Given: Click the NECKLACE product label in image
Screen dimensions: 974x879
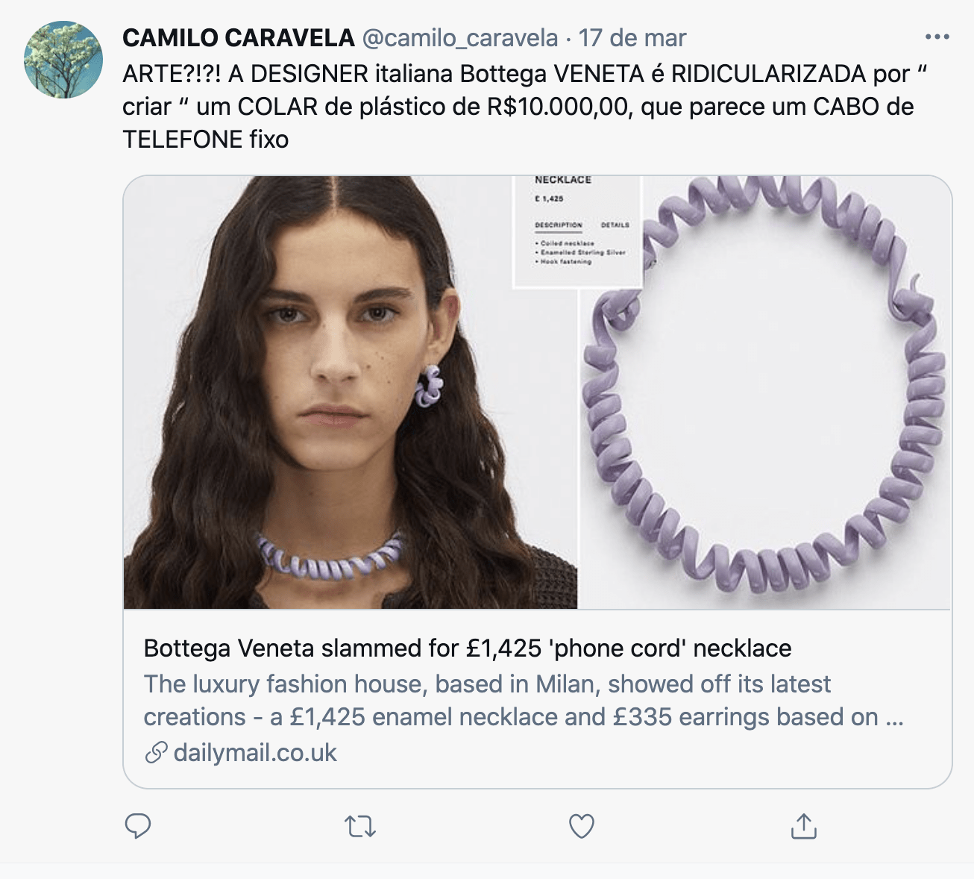Looking at the screenshot, I should coord(563,181).
